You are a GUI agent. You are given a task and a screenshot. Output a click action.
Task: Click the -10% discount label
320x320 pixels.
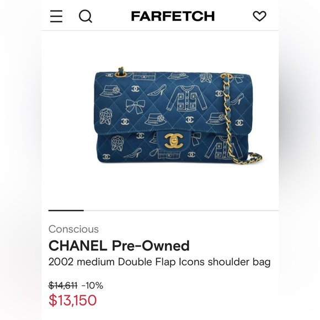click(93, 285)
